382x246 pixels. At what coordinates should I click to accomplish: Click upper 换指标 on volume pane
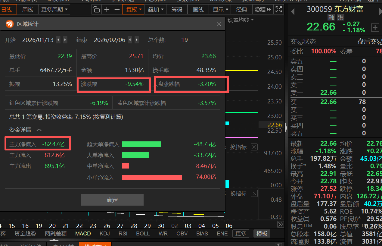(238, 147)
